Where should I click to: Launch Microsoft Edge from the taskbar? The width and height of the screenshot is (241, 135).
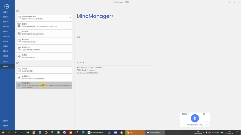tap(83, 132)
